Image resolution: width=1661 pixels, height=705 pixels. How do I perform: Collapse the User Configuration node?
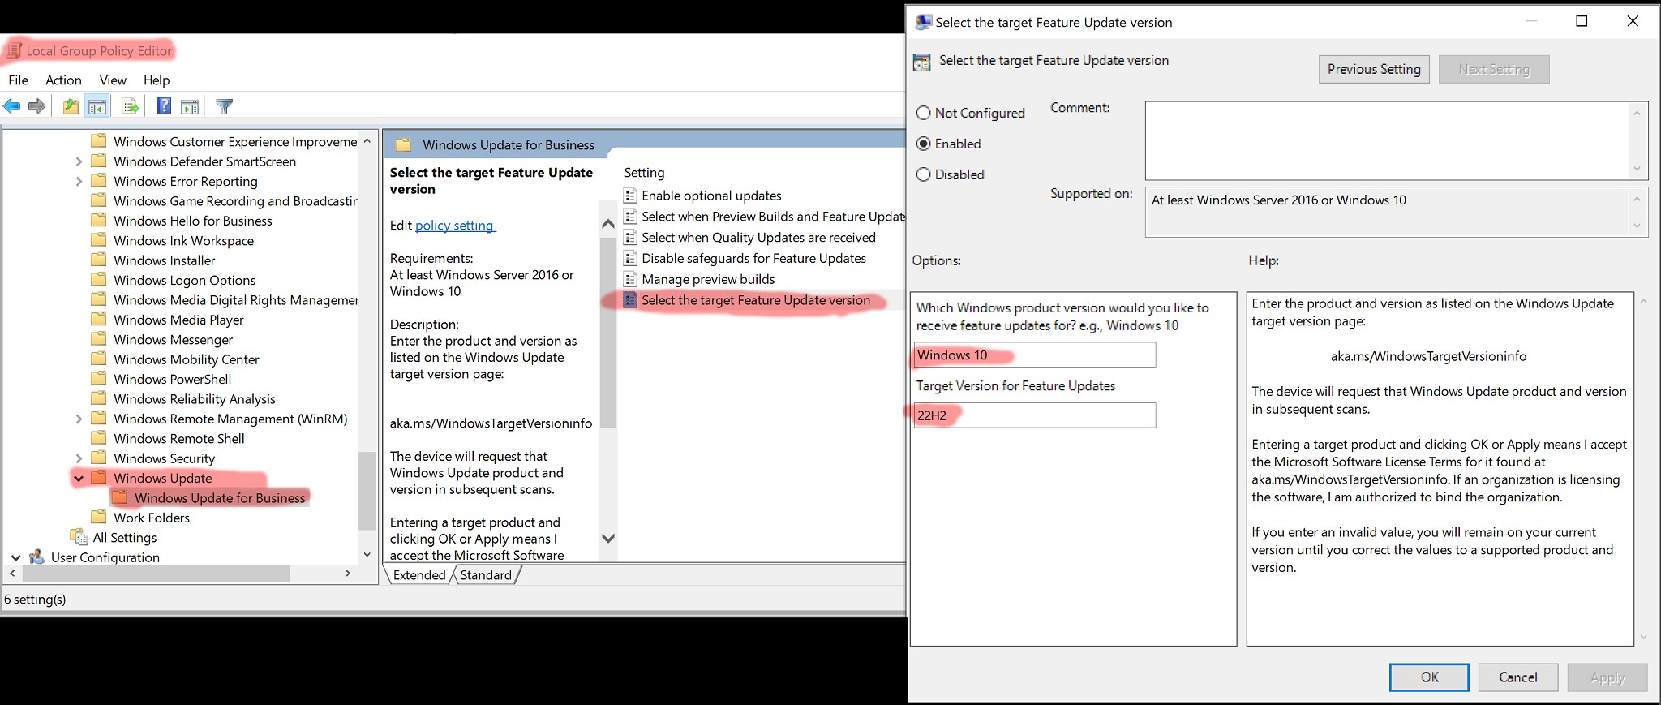[x=16, y=557]
